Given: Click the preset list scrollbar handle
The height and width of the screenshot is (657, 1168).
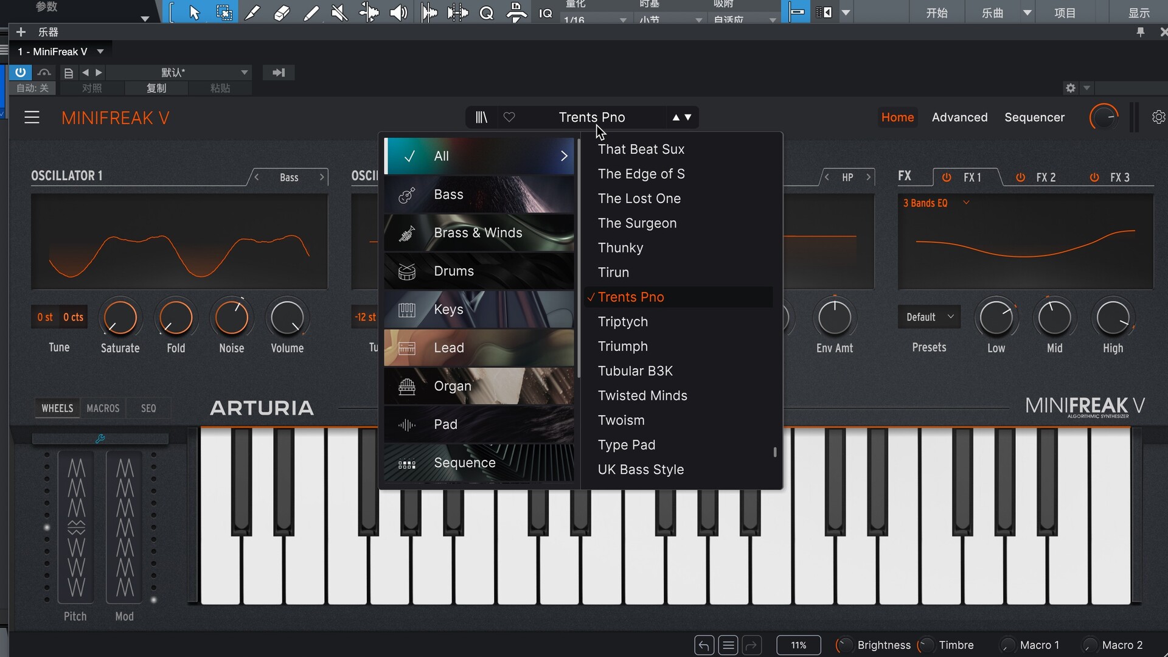Looking at the screenshot, I should [x=774, y=452].
